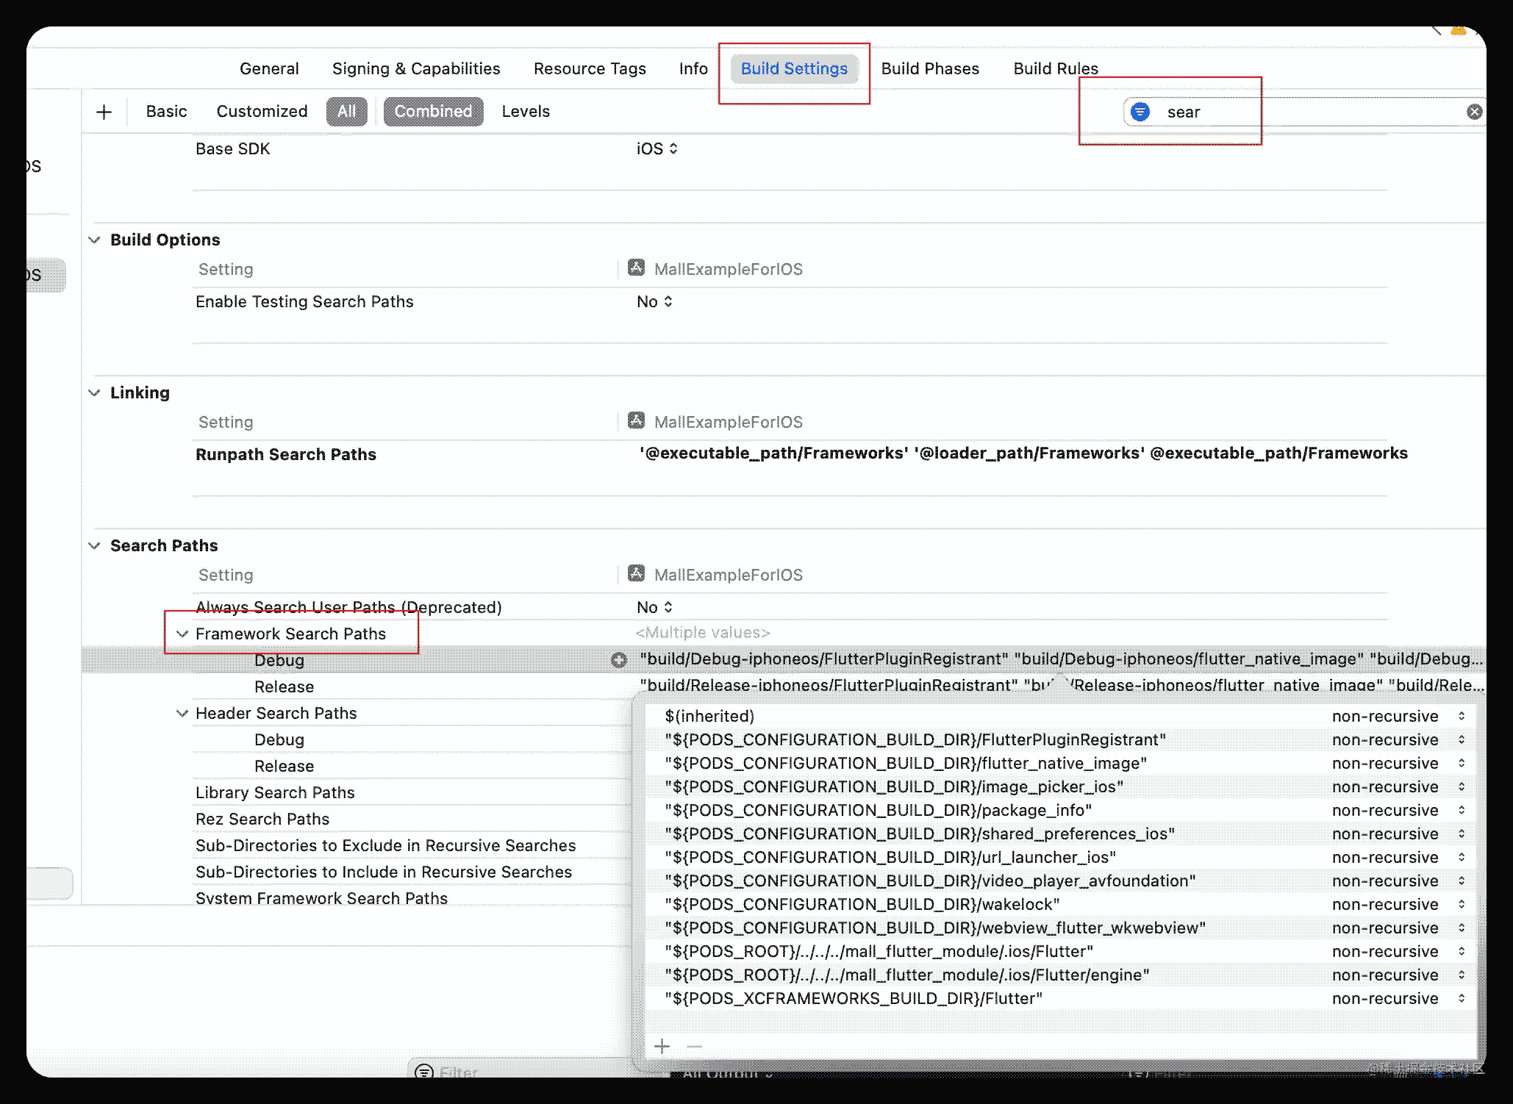Collapse the Build Options section
This screenshot has height=1104, width=1513.
pos(94,240)
